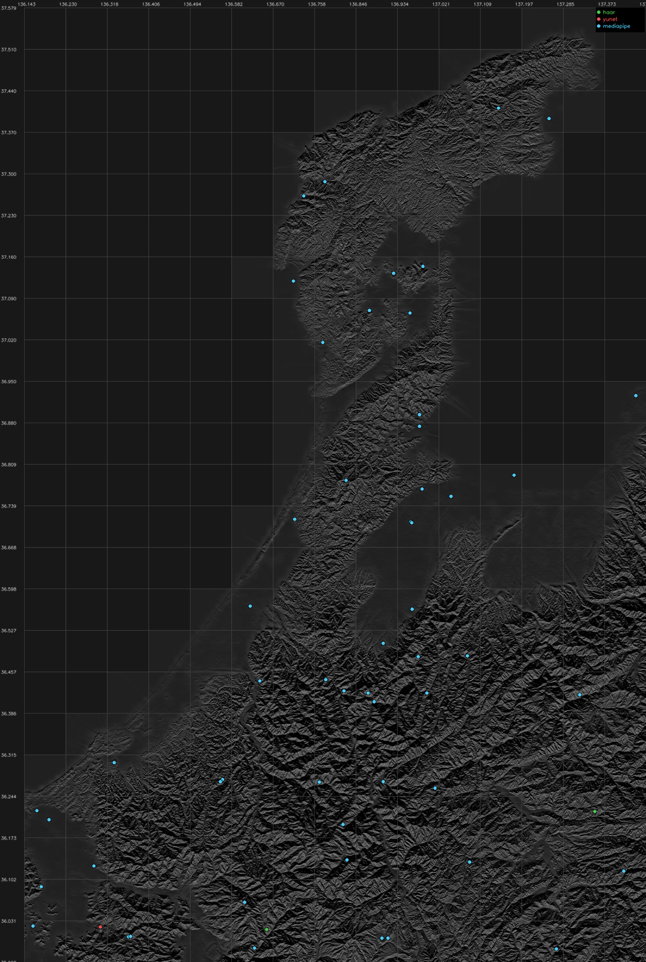Click longitude axis label 137.197
Screen dimensions: 646x962
click(x=524, y=4)
